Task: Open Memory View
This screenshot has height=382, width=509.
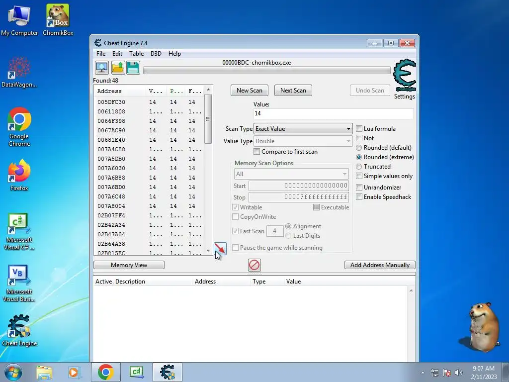Action: 129,265
